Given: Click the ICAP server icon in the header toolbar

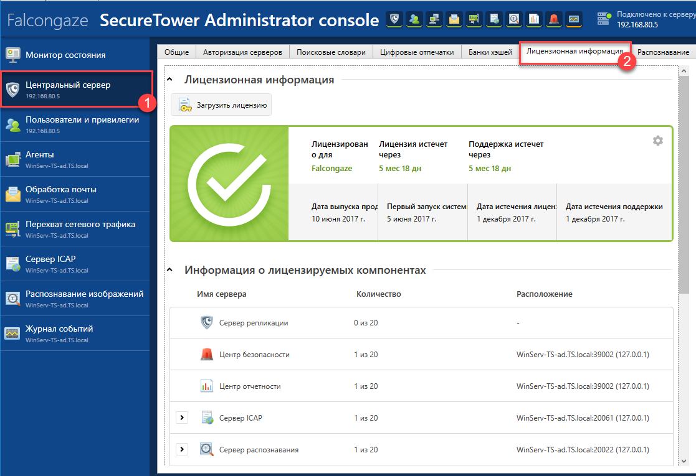Looking at the screenshot, I should 494,19.
